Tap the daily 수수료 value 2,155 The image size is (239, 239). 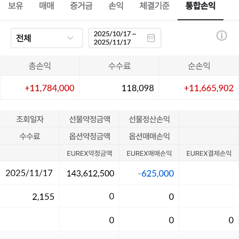click(44, 196)
